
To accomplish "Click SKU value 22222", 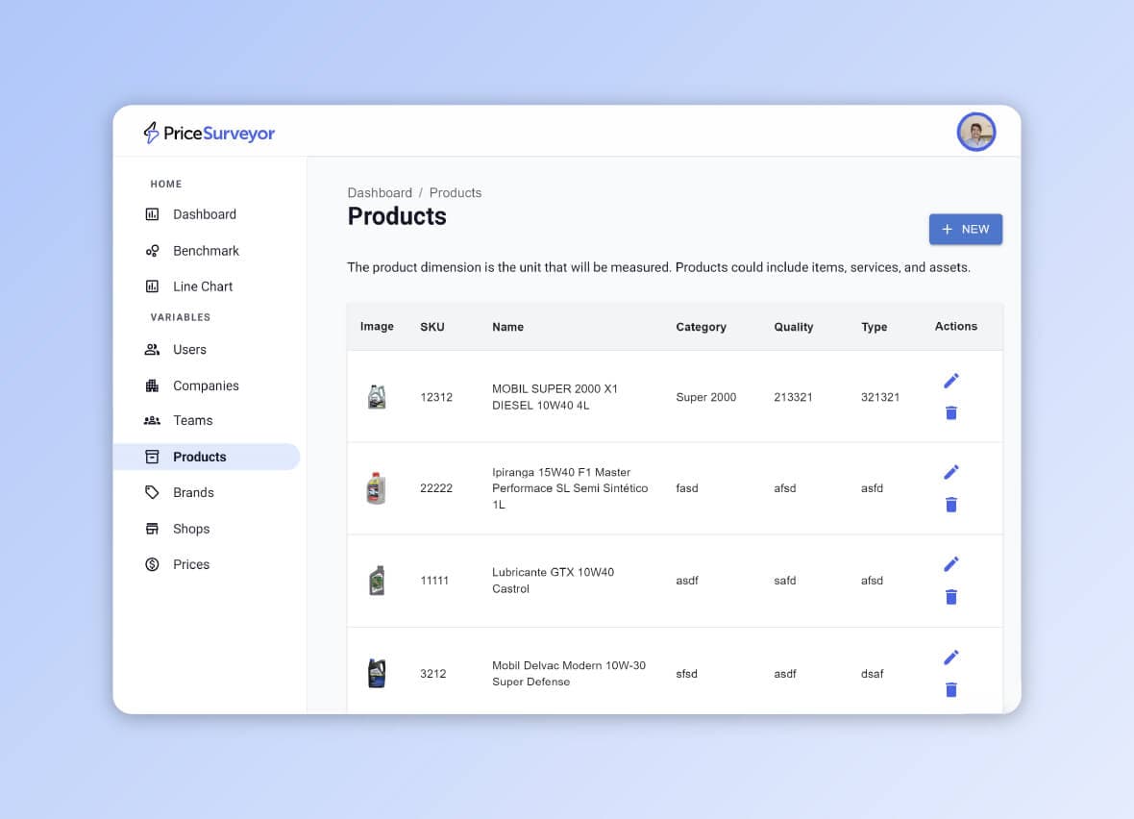I will pyautogui.click(x=436, y=488).
